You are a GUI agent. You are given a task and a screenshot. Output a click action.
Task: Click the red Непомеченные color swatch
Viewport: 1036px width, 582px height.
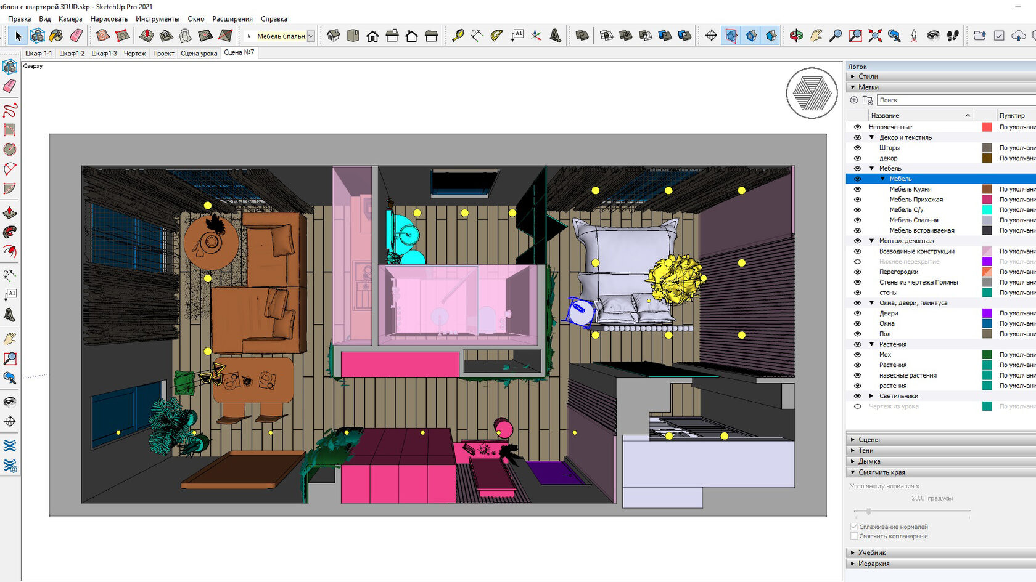coord(987,127)
